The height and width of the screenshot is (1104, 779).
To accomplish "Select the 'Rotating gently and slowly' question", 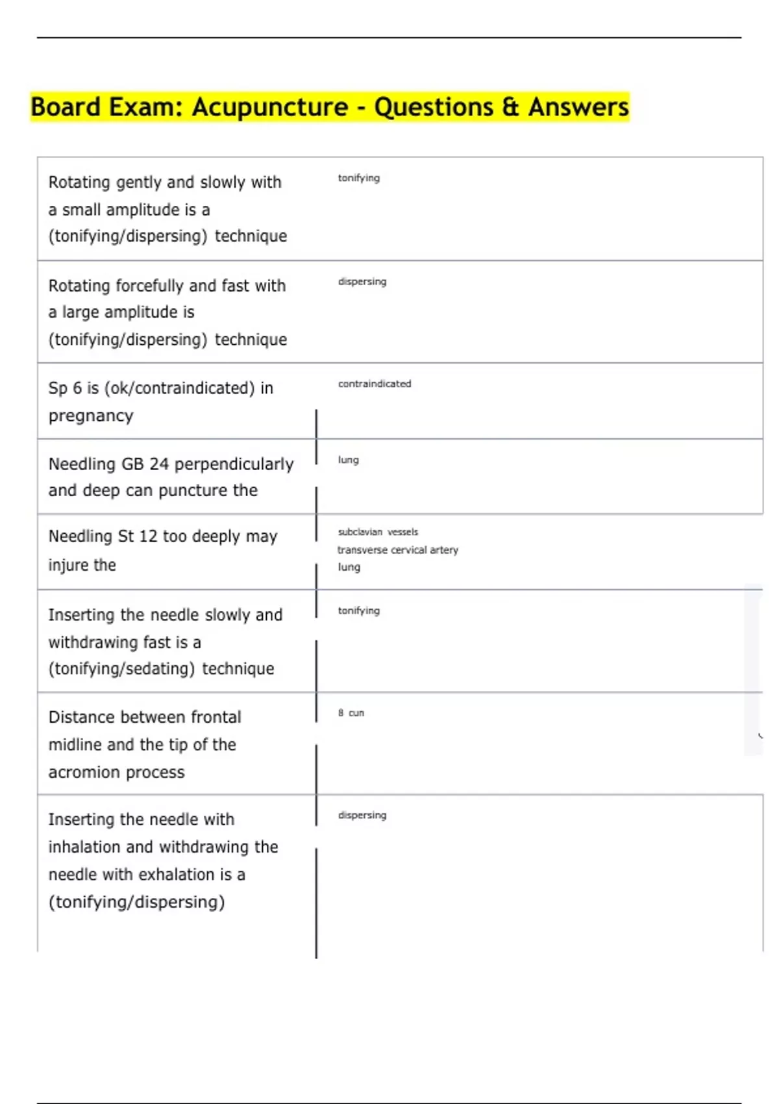I will [x=167, y=209].
